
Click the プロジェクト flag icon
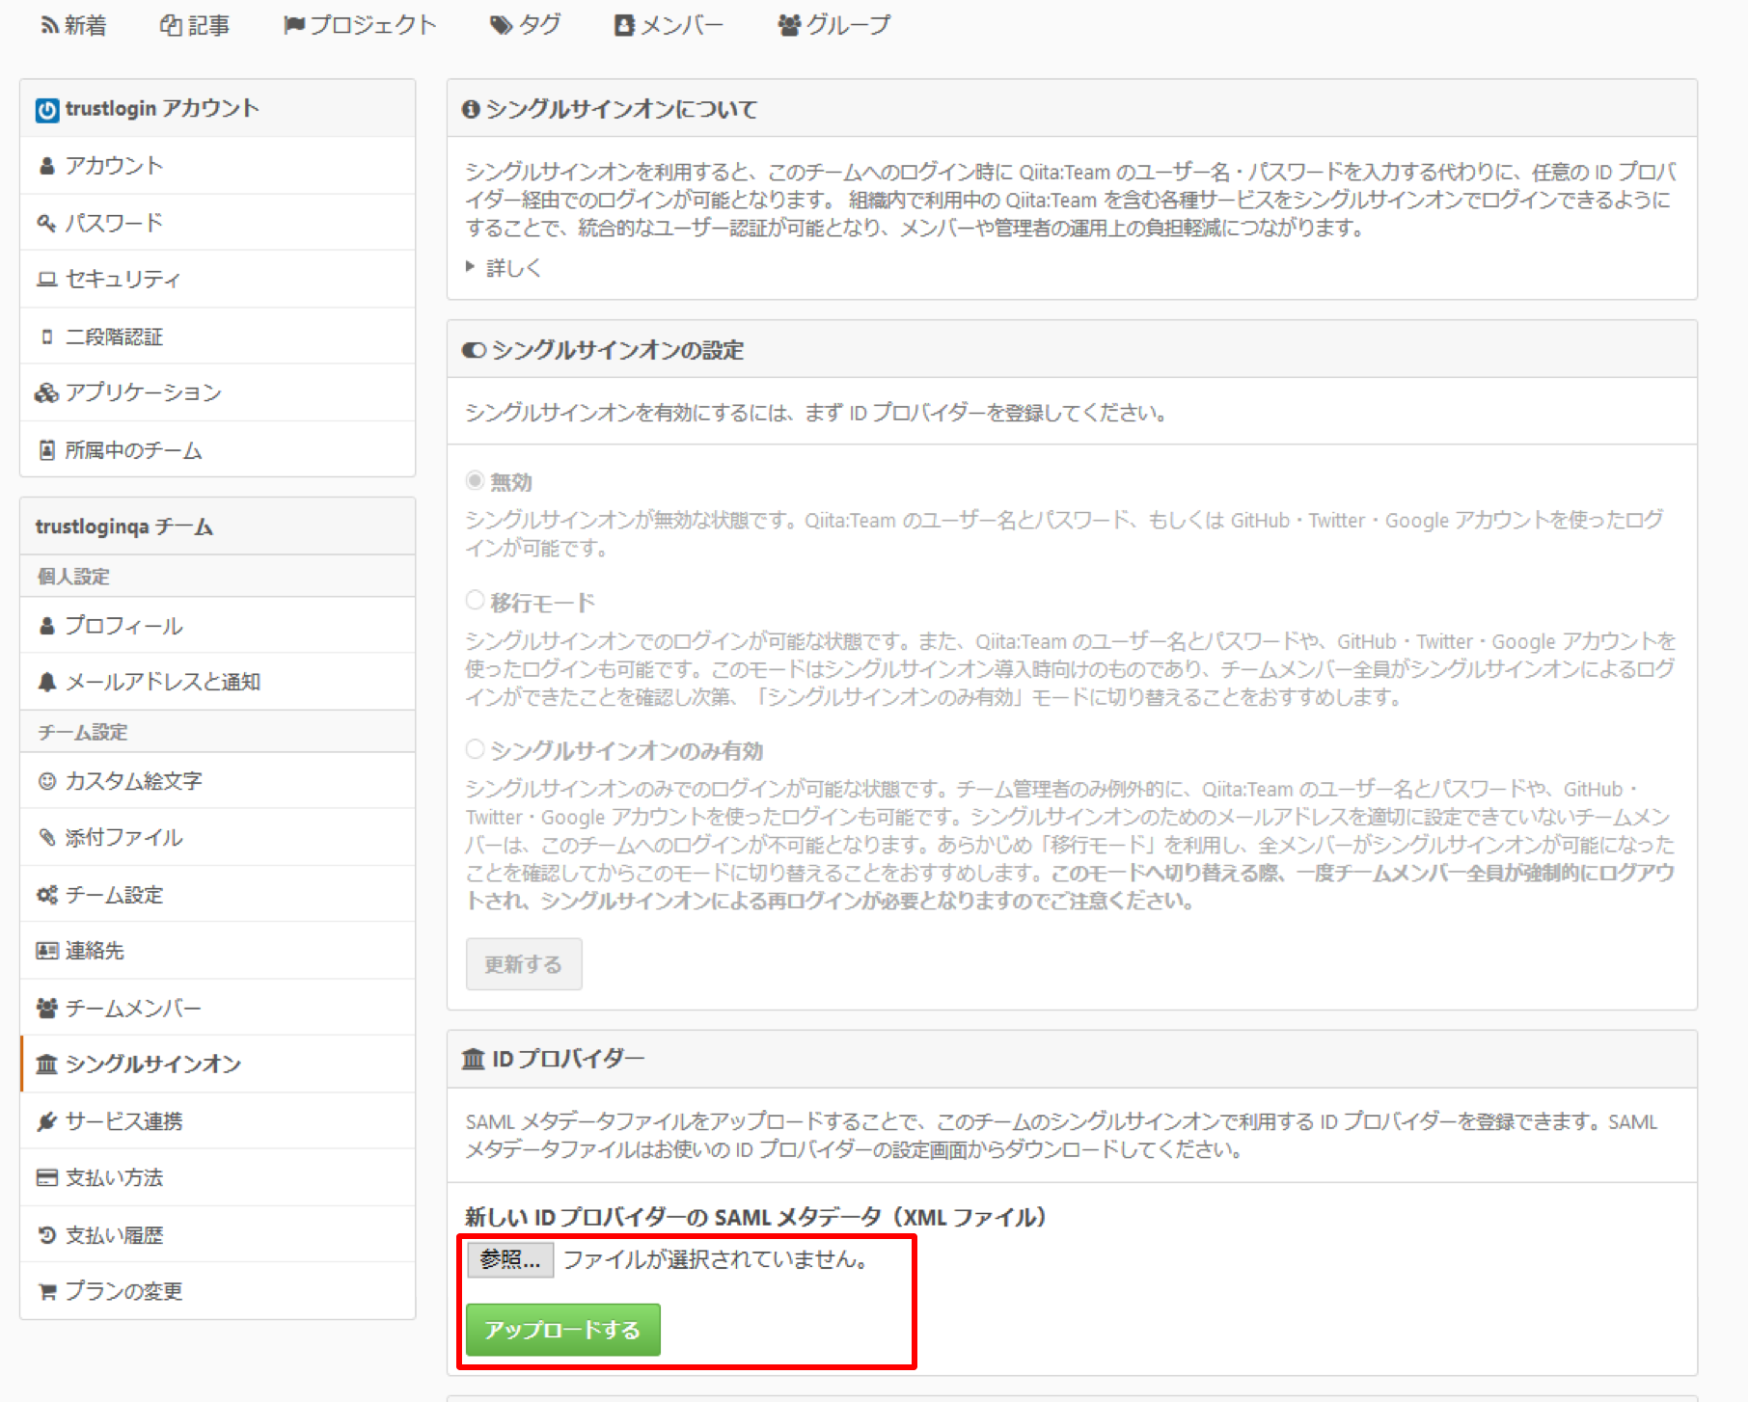(293, 26)
